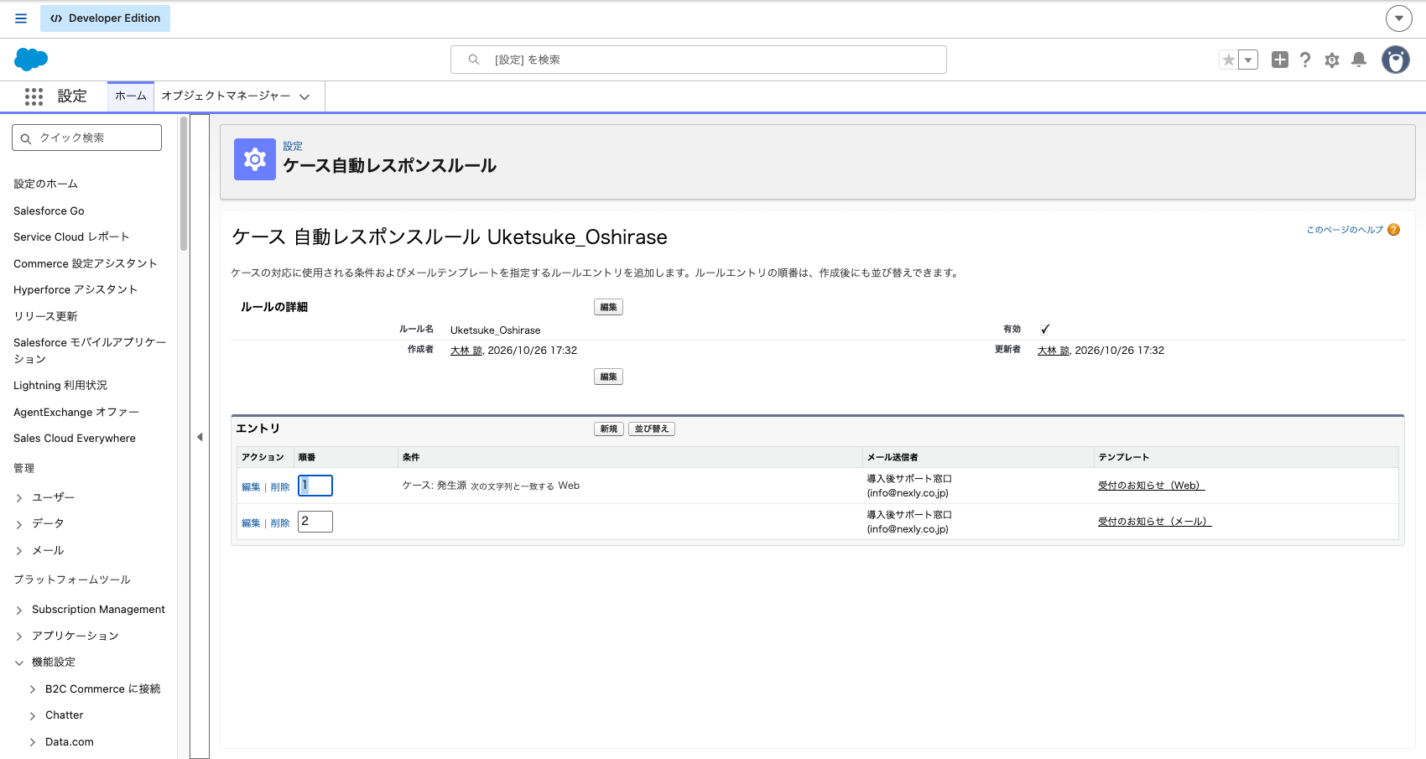
Task: Open the オブジェクトマネージャー tab
Action: tap(226, 96)
